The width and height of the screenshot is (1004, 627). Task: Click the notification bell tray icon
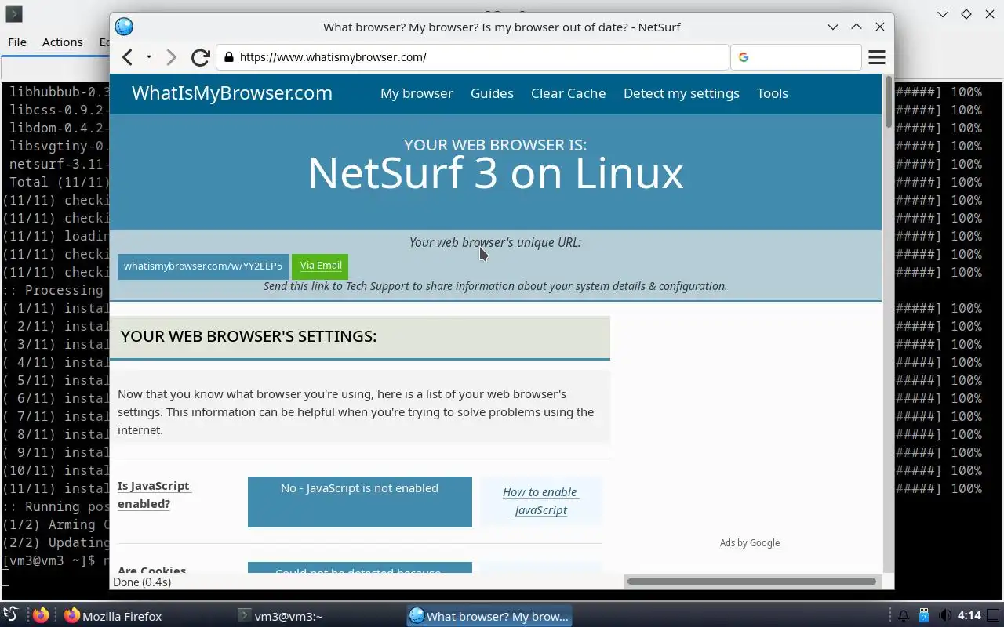coord(904,616)
